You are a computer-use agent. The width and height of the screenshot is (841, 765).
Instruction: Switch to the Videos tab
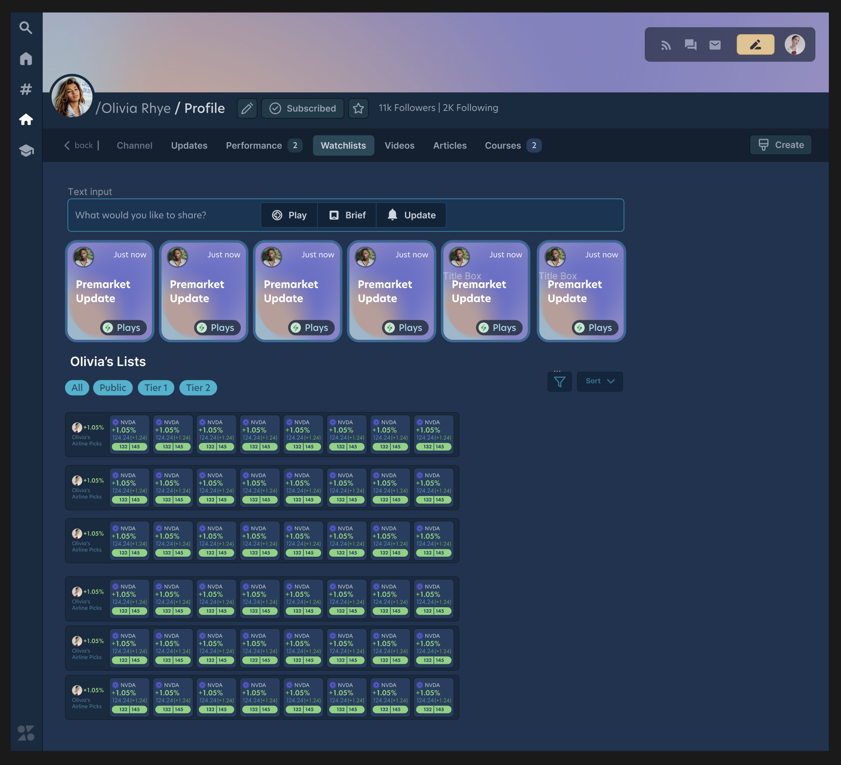click(x=399, y=146)
